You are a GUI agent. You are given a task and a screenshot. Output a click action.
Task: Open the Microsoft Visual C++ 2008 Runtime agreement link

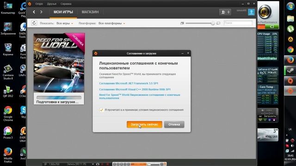(x=135, y=89)
